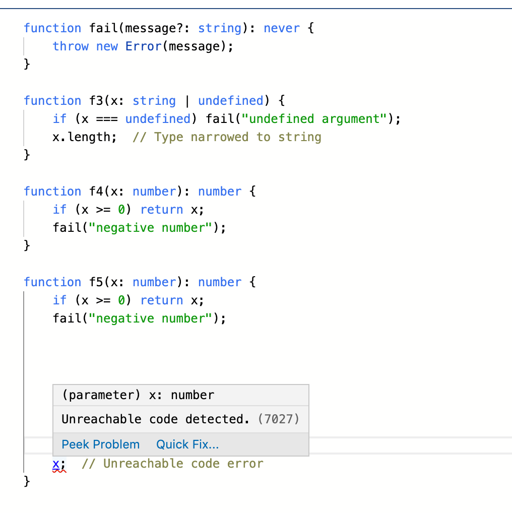Screen dimensions: 512x513
Task: Click error code (7027) in tooltip
Action: [x=278, y=419]
